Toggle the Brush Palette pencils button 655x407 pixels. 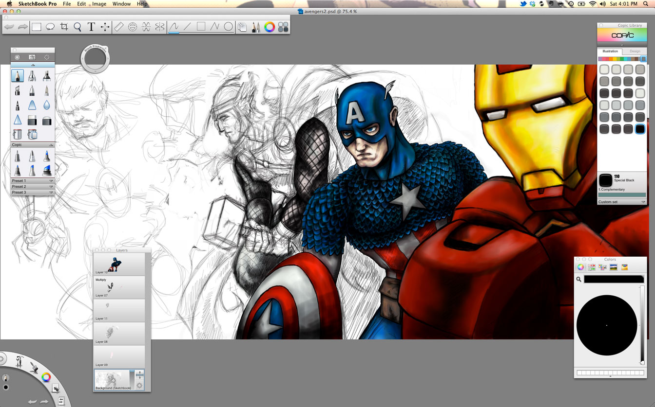pyautogui.click(x=256, y=27)
